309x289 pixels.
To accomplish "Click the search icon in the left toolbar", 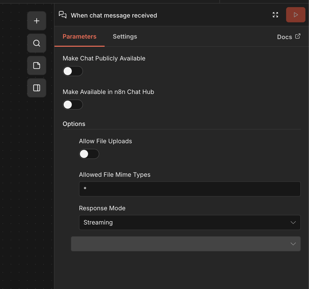I will (x=36, y=43).
